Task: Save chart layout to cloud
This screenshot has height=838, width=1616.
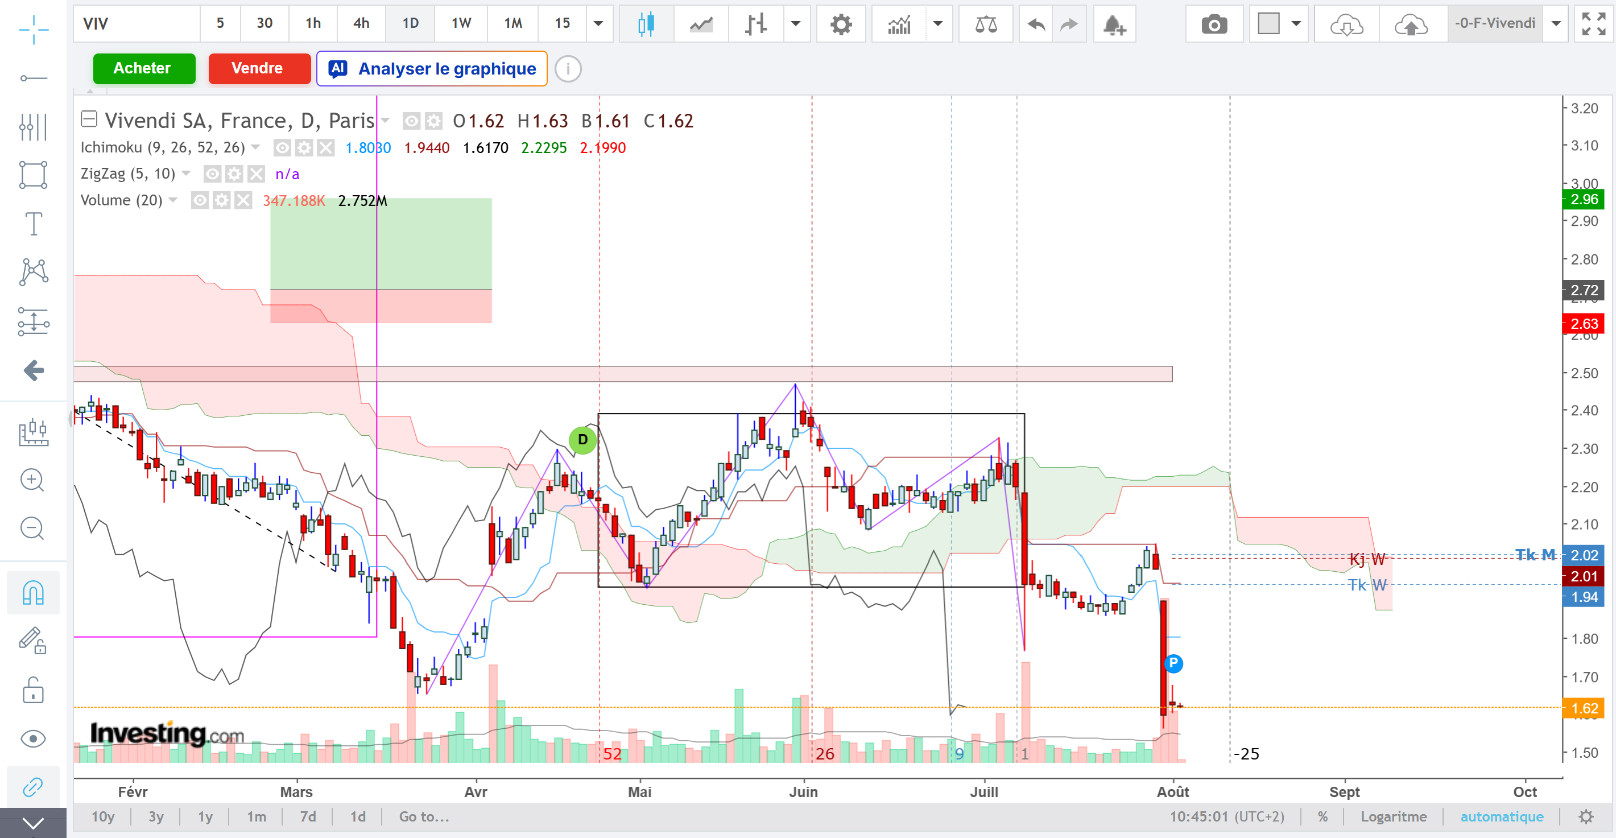Action: tap(1411, 24)
